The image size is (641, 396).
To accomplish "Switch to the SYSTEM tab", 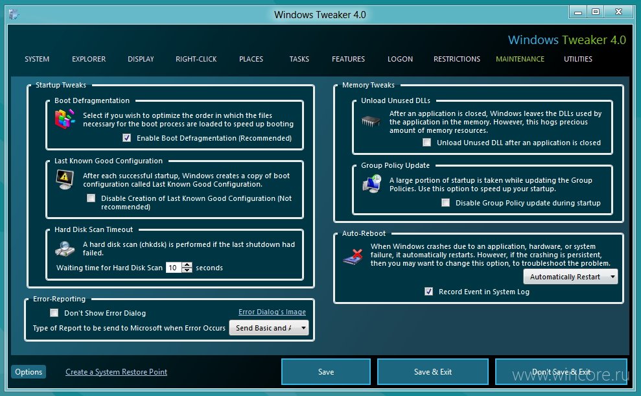I will click(x=37, y=59).
